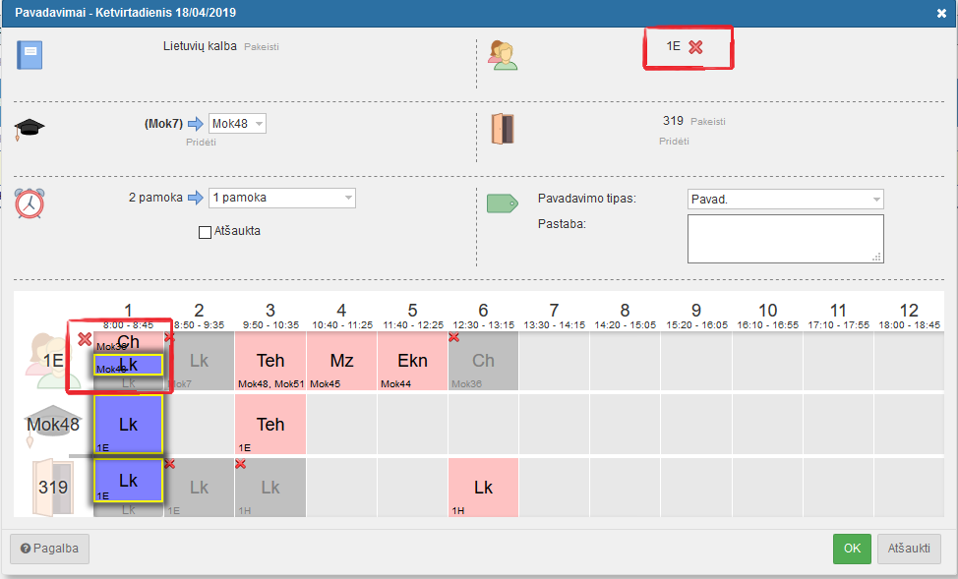The width and height of the screenshot is (958, 579).
Task: Remove class 1E with red cross
Action: click(x=695, y=47)
